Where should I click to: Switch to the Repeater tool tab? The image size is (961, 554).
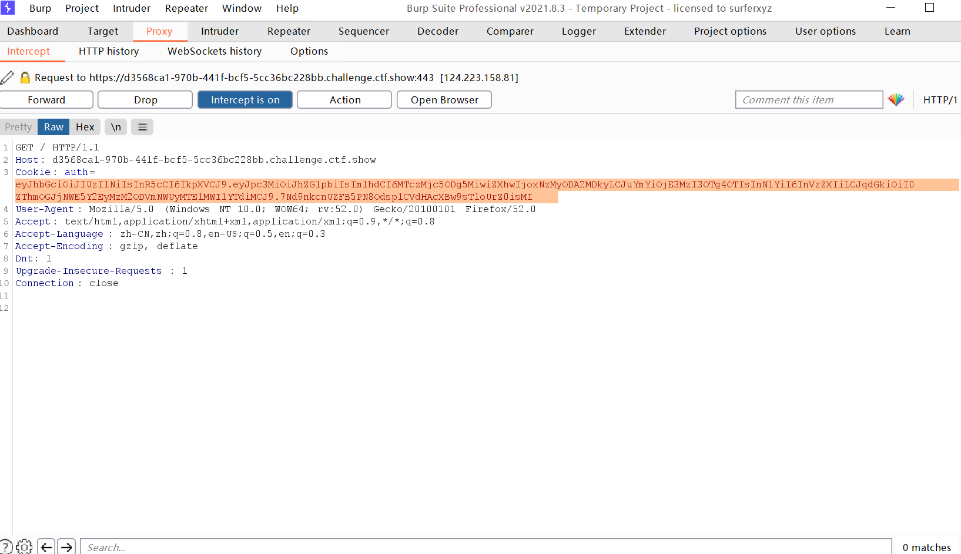pyautogui.click(x=289, y=31)
